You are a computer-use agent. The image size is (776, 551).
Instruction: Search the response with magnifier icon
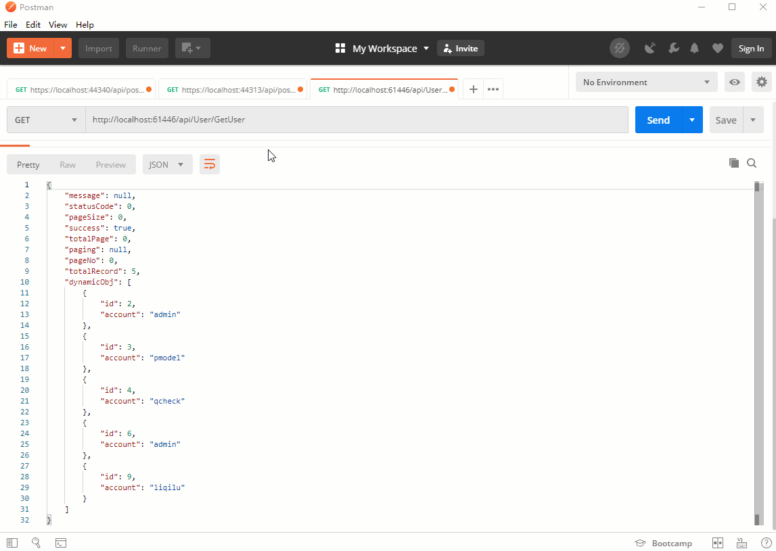[752, 163]
